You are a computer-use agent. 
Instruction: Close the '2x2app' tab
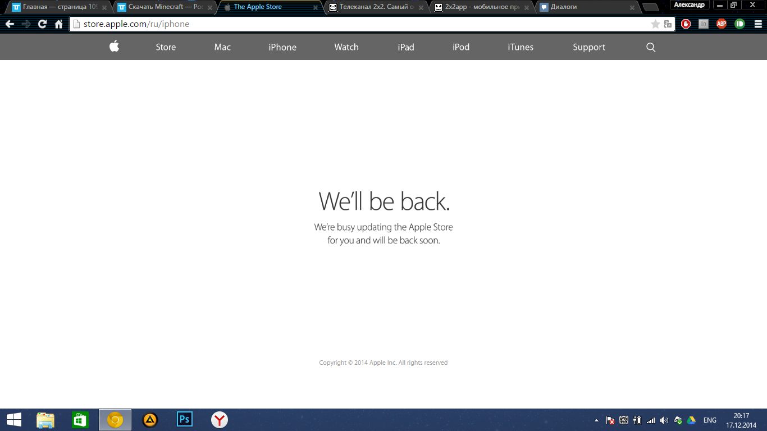point(526,8)
